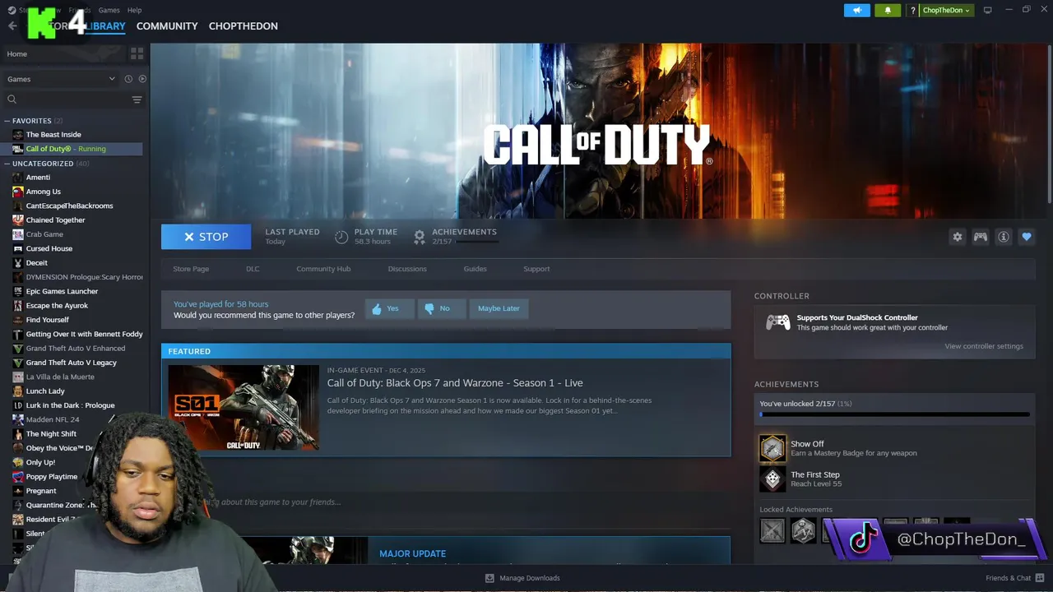Click second locked achievement icon

point(803,531)
